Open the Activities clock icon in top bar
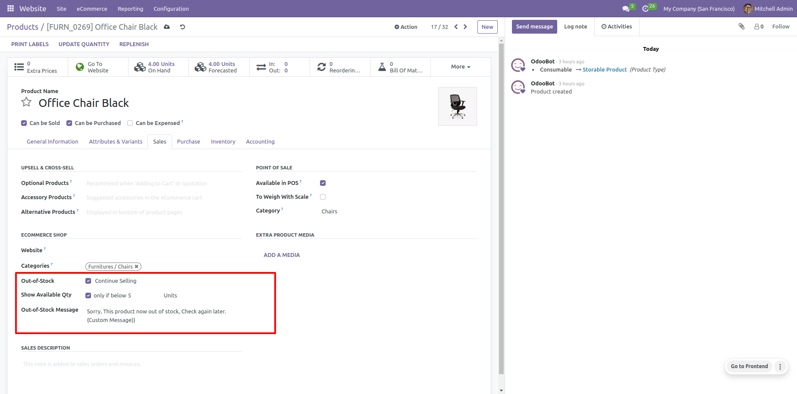Screen dimensions: 797x394 [x=646, y=7]
